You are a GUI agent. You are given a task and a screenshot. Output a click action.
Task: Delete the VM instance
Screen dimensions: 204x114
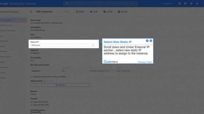123,12
